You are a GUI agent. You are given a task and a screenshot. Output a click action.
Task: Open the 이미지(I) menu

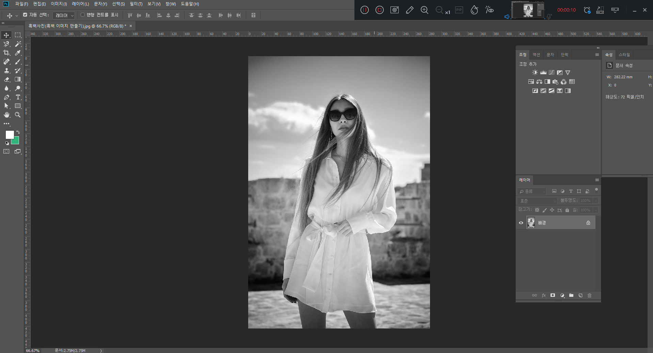59,4
